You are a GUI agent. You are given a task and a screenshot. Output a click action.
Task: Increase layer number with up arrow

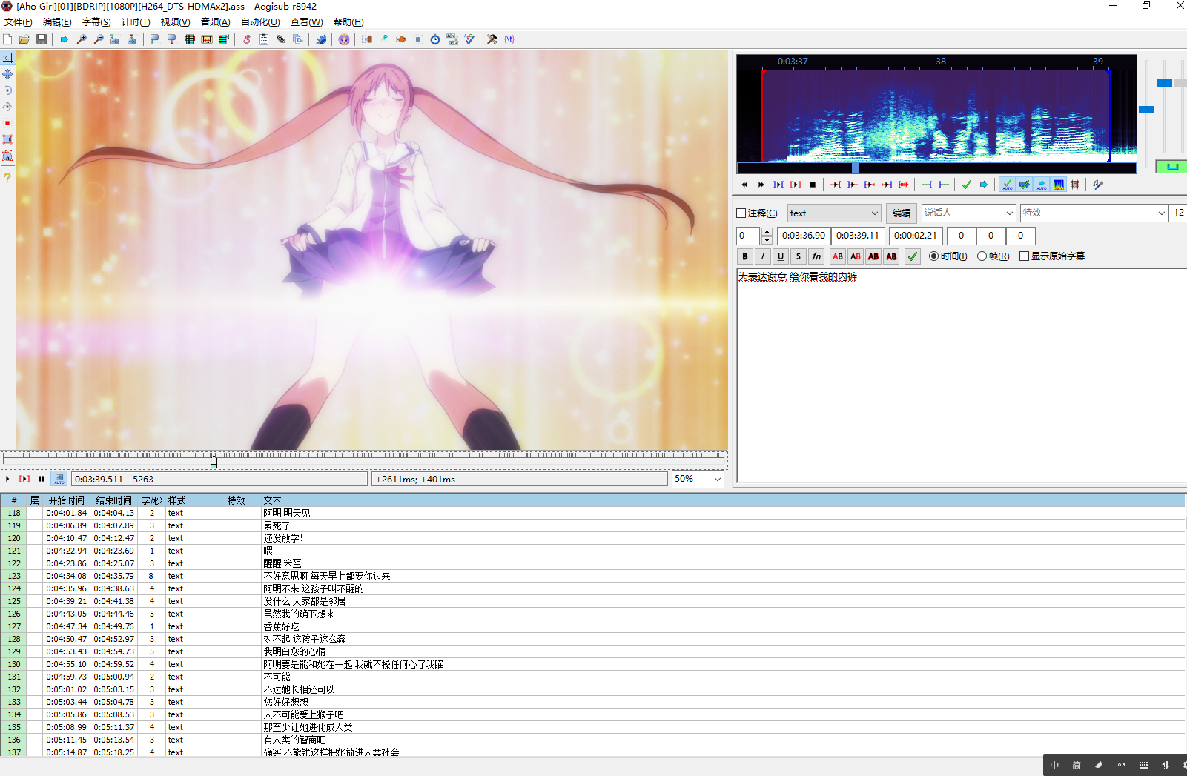[767, 232]
